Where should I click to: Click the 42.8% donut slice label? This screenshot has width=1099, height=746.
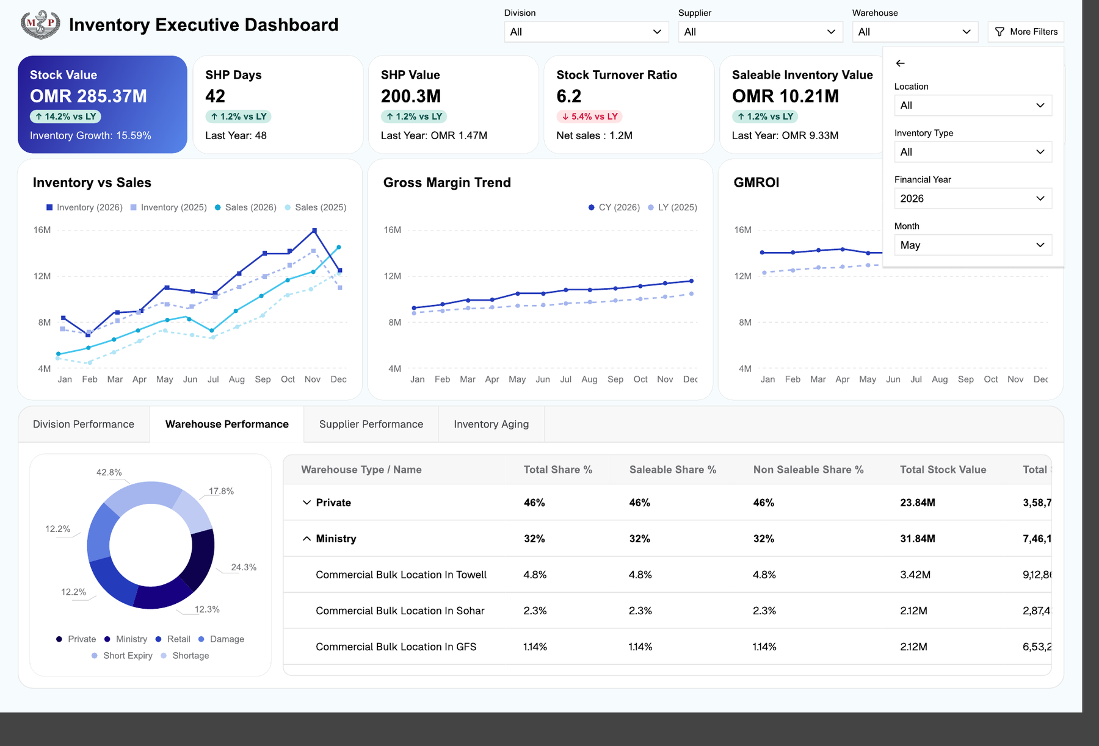pos(109,473)
